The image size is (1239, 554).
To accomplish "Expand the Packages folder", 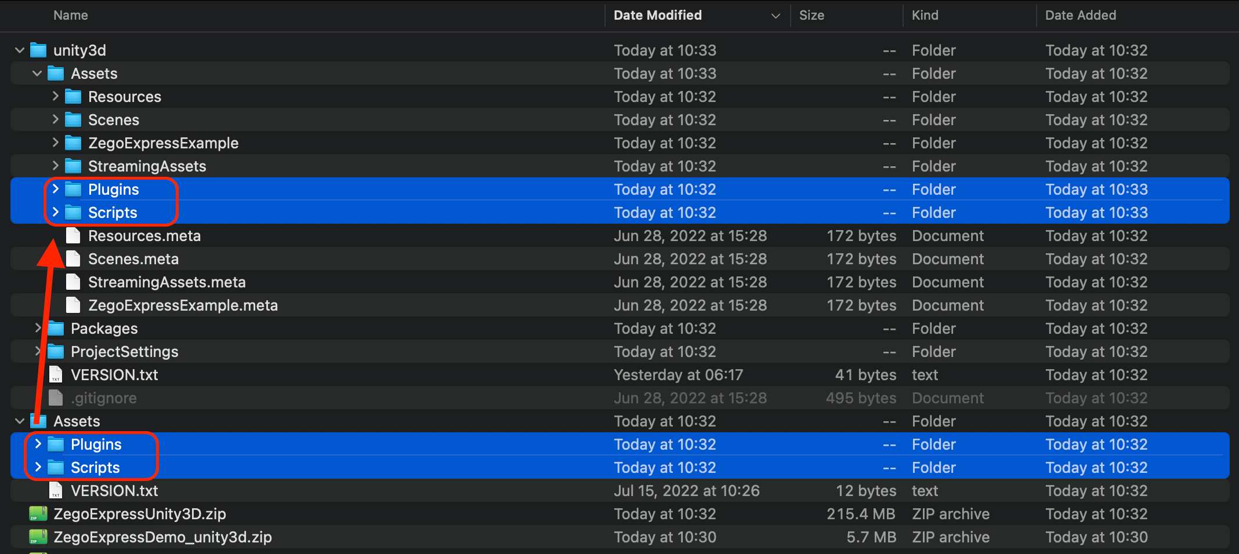I will 38,328.
